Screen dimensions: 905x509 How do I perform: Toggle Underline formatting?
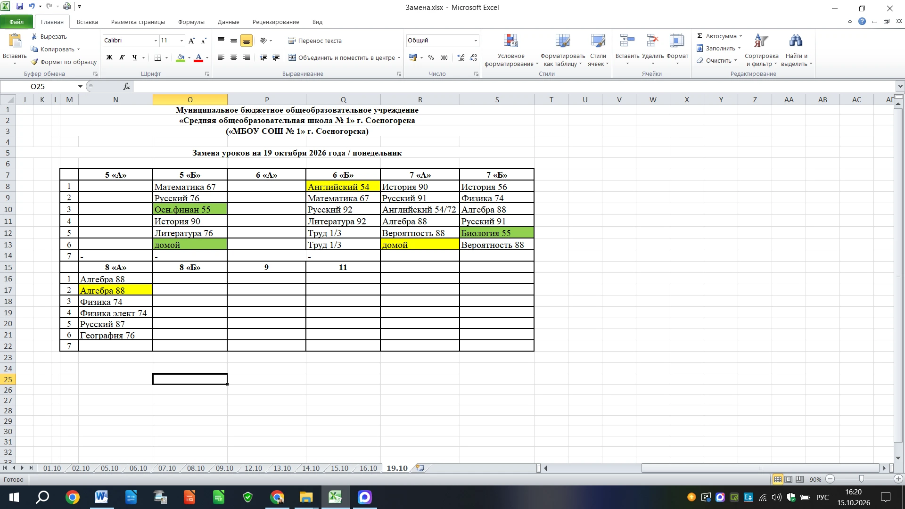[x=135, y=57]
